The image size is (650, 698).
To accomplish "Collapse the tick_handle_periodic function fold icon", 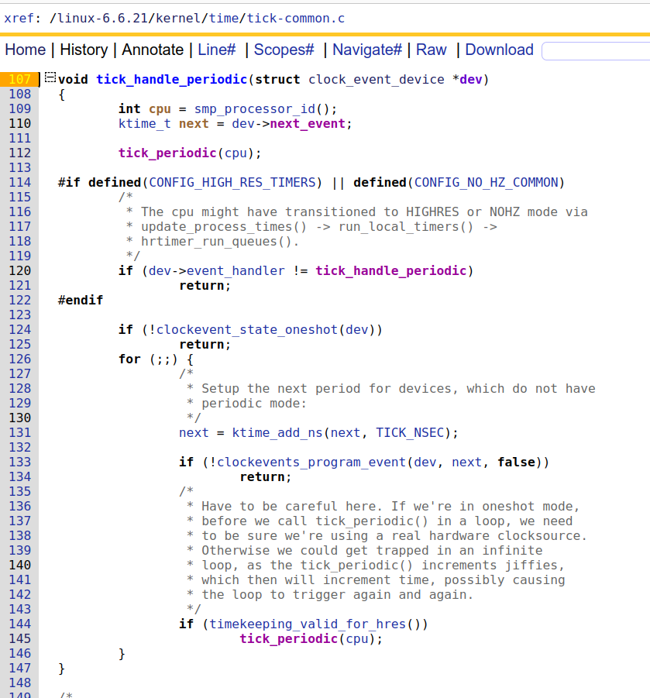I will [x=50, y=77].
